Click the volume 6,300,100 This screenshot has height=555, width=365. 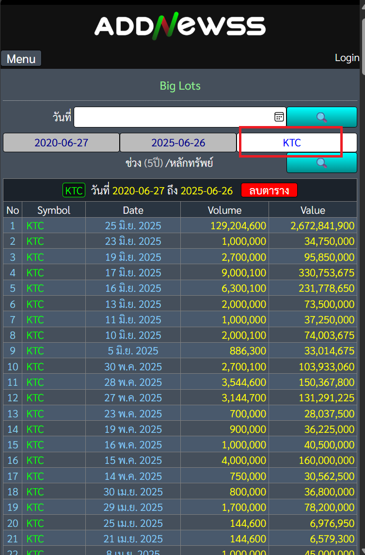pos(244,288)
